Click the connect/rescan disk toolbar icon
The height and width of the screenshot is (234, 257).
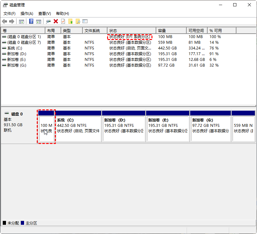coord(48,21)
